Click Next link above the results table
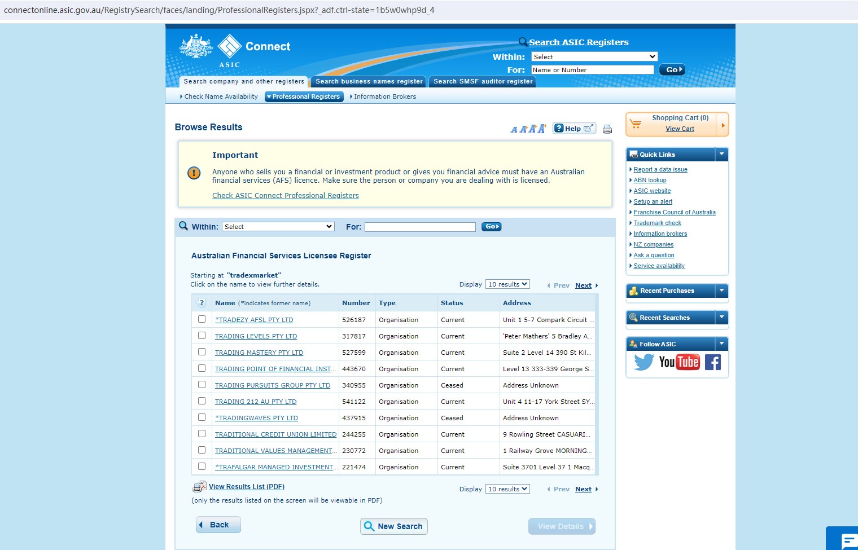858x550 pixels. pyautogui.click(x=583, y=285)
